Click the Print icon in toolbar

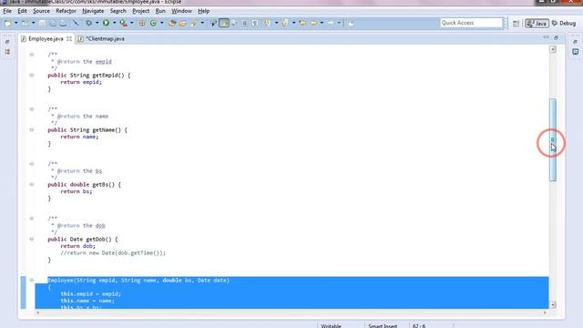[63, 23]
